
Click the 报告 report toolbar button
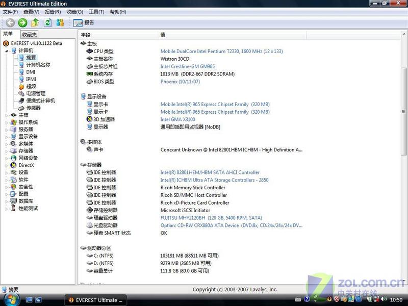coord(84,23)
